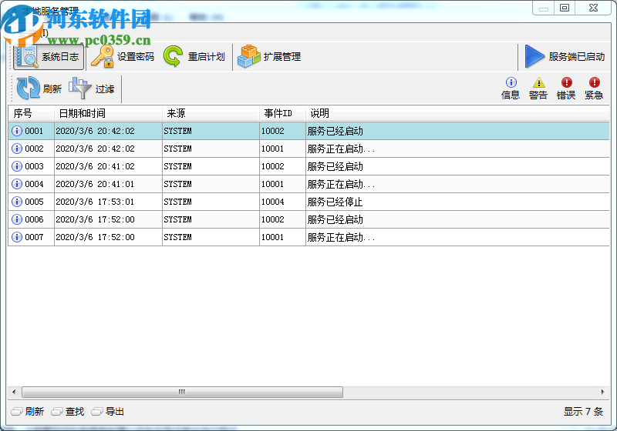
Task: Click event ID 10002 in row 0006
Action: tap(273, 219)
